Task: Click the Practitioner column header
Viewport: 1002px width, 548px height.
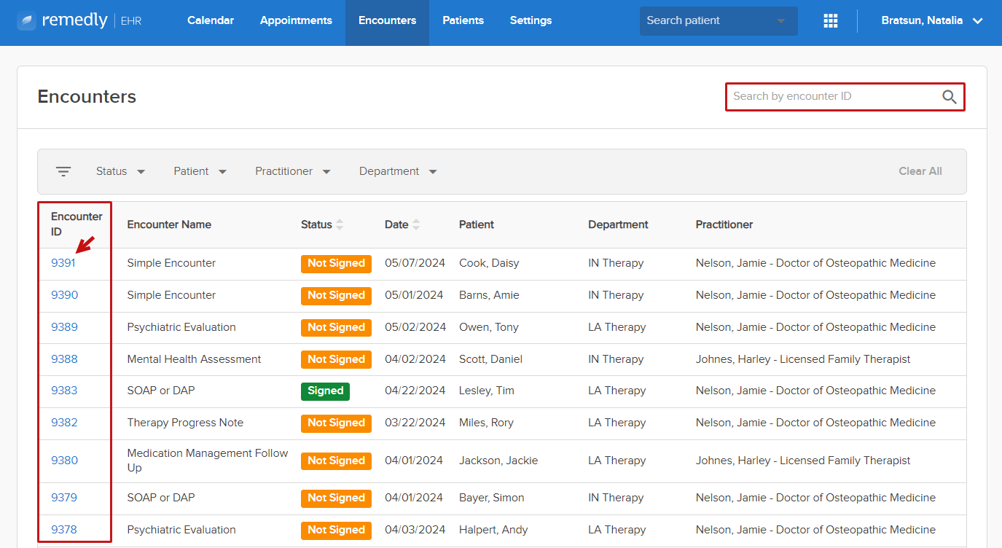Action: [724, 224]
